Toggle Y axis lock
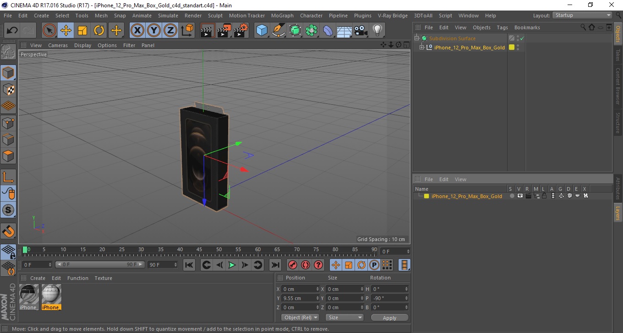The image size is (623, 333). (154, 31)
